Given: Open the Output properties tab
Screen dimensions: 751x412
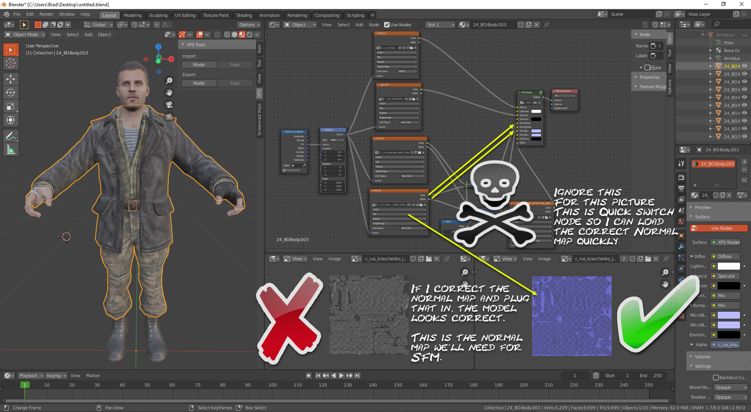Looking at the screenshot, I should pyautogui.click(x=681, y=189).
